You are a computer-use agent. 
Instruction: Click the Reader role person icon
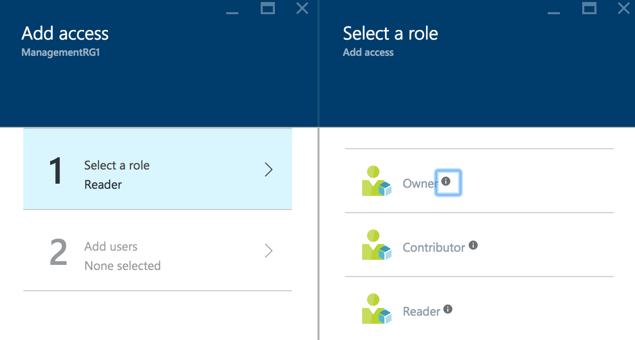coord(376,309)
